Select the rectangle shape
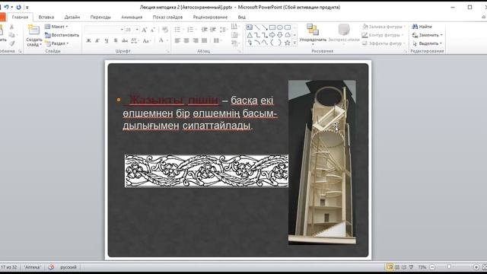 272,27
